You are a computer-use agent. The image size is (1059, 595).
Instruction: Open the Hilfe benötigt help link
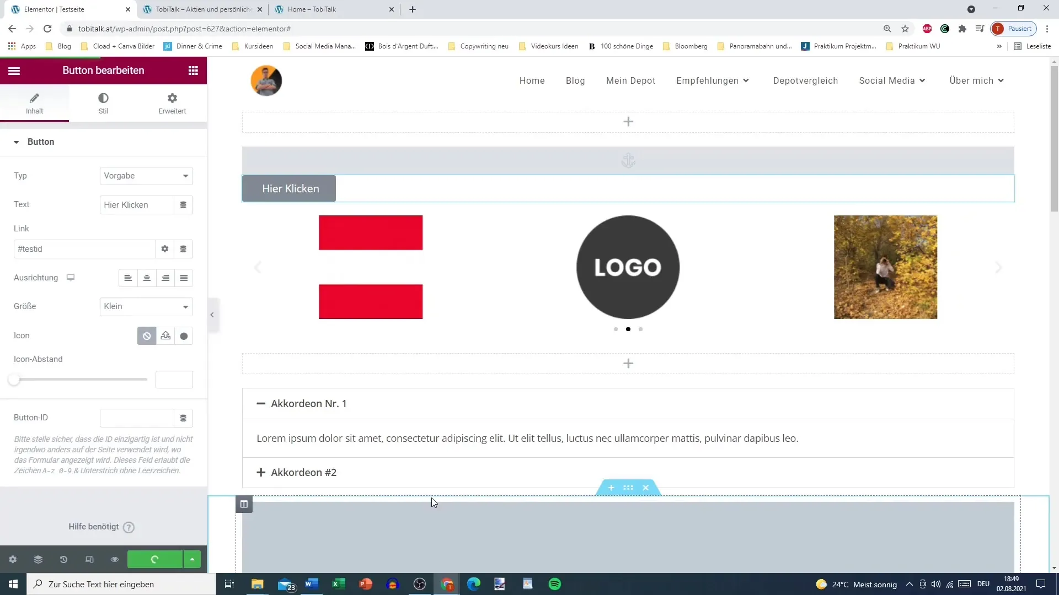coord(101,527)
